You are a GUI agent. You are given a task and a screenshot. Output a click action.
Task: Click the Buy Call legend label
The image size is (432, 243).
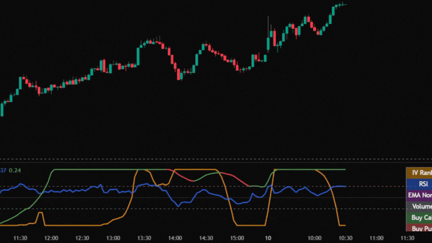click(419, 218)
